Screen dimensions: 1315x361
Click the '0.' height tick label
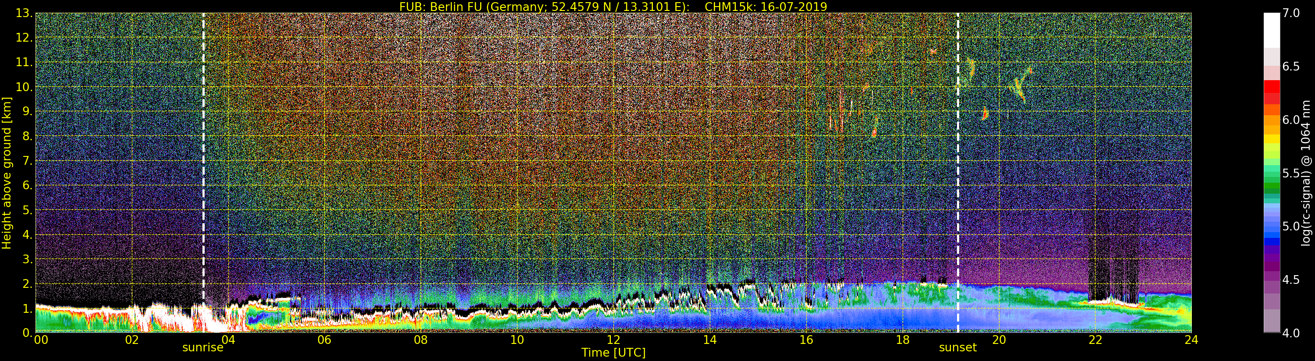pyautogui.click(x=27, y=333)
